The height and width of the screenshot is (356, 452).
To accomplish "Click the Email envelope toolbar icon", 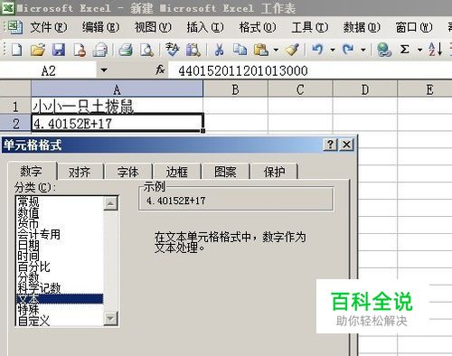I will click(100, 50).
